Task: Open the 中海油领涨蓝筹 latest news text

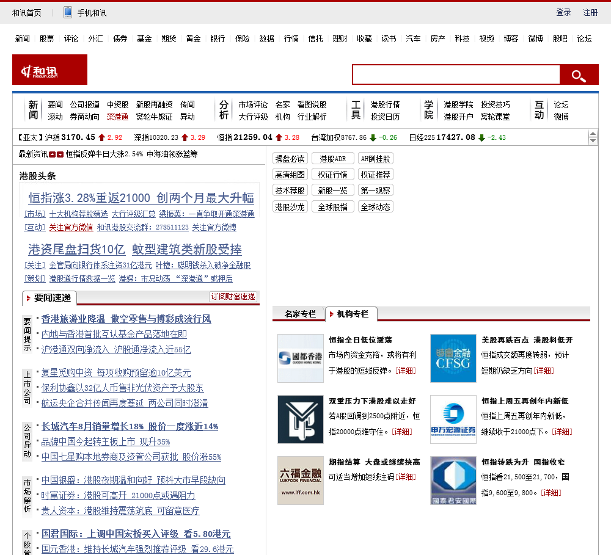Action: pos(172,154)
